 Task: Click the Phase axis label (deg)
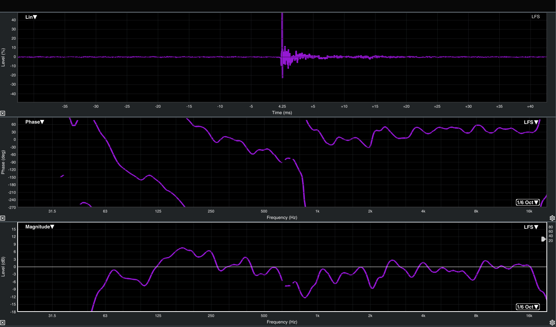tap(3, 162)
